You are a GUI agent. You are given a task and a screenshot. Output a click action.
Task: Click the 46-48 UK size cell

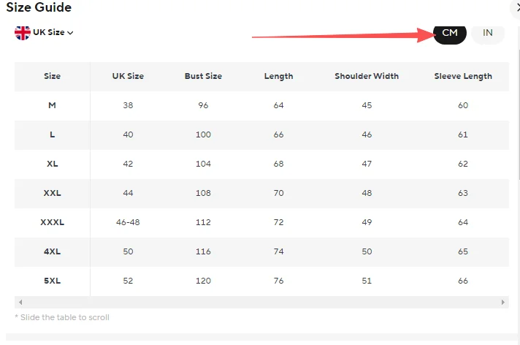click(x=128, y=222)
